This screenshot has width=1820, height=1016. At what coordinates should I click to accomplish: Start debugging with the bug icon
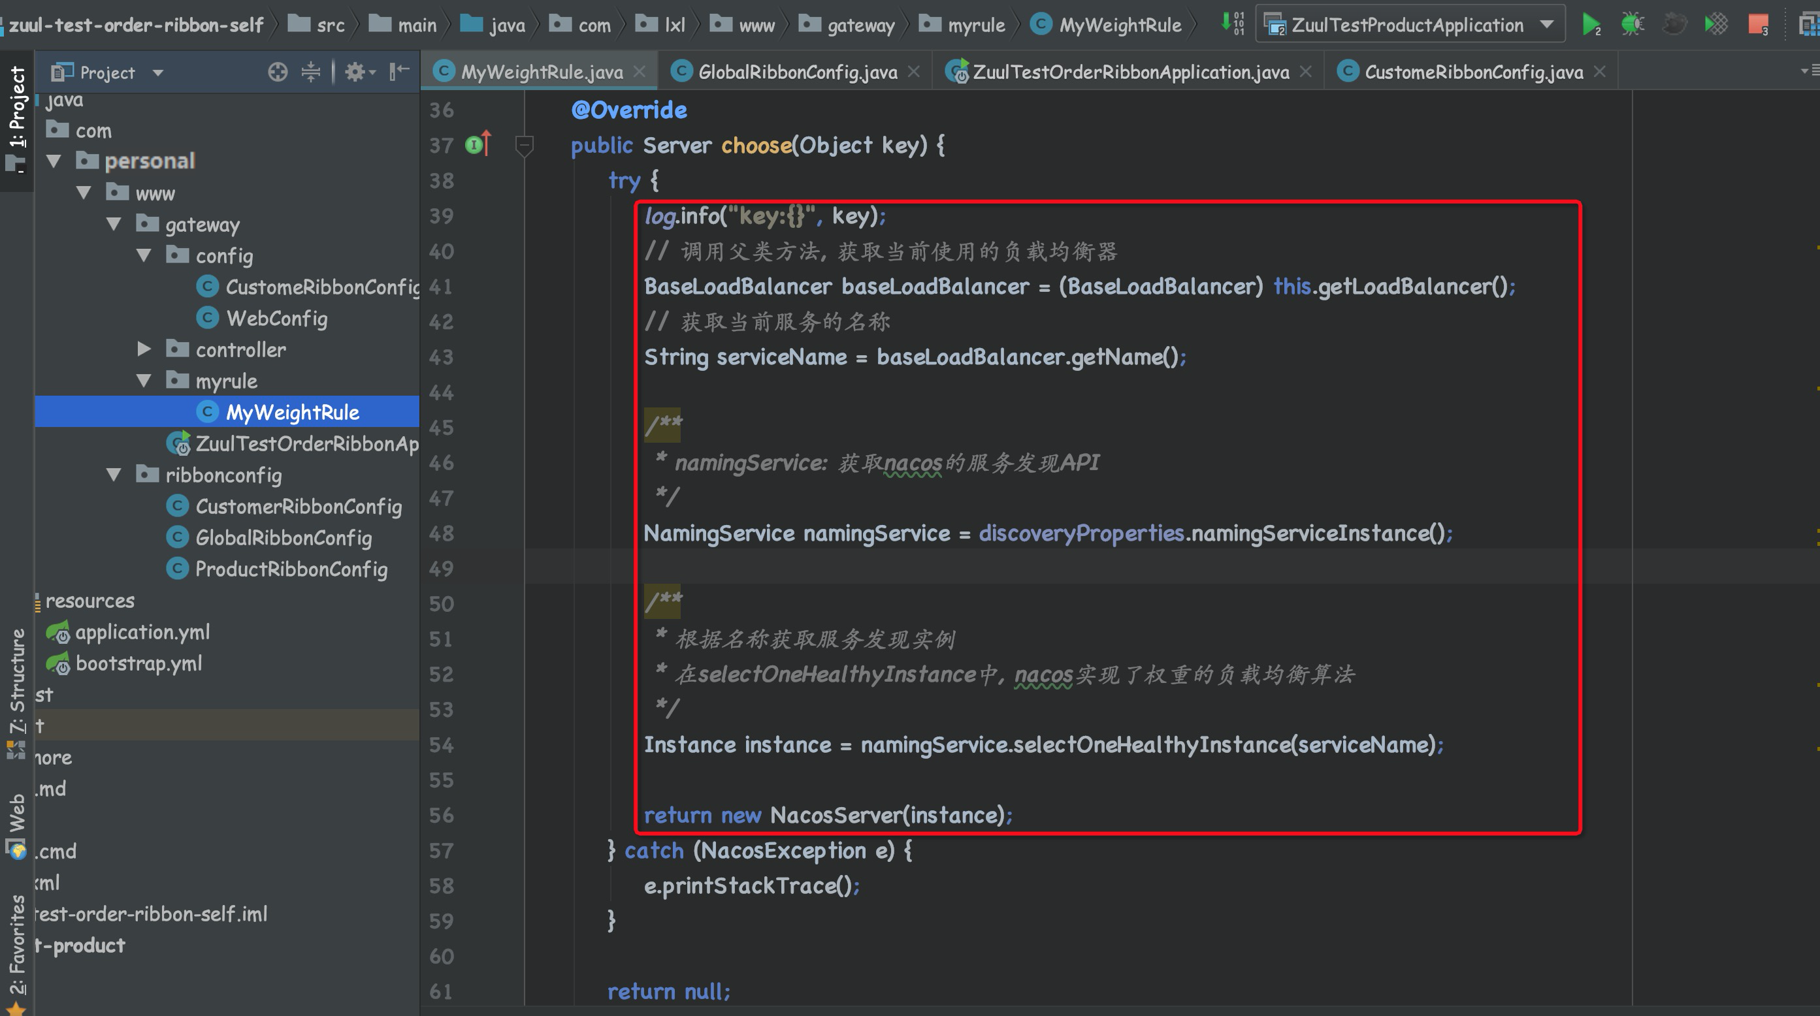pyautogui.click(x=1632, y=25)
